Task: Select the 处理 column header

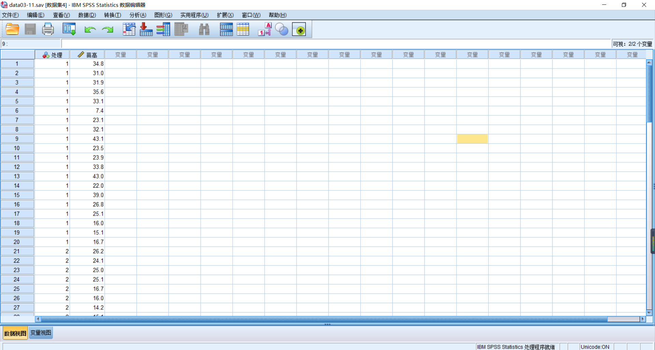Action: [x=53, y=55]
